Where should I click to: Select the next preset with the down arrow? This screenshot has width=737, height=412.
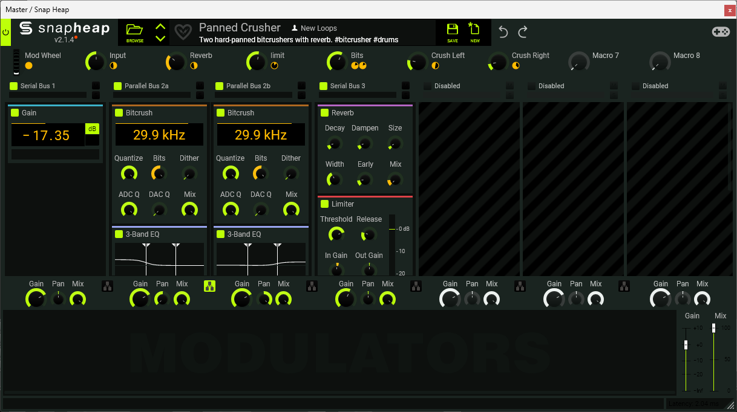[160, 38]
